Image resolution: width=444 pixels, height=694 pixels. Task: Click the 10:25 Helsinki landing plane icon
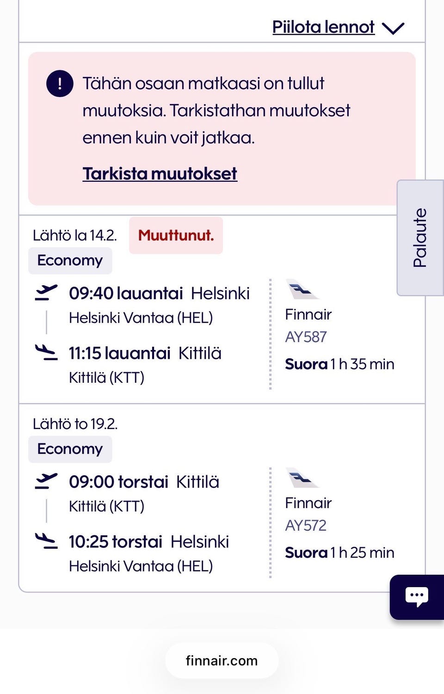pyautogui.click(x=46, y=541)
